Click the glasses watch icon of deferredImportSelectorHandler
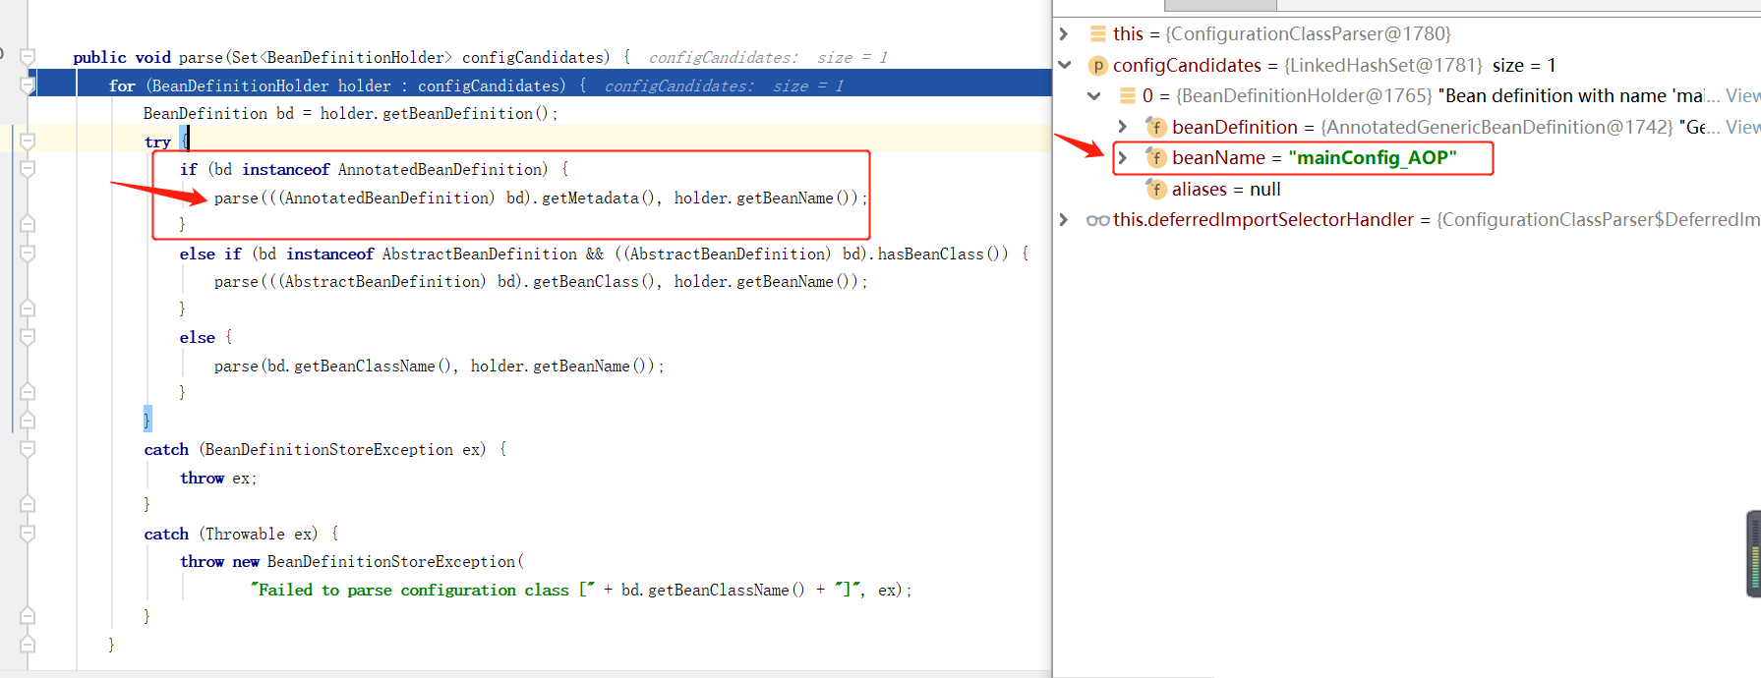The image size is (1761, 678). 1097,220
